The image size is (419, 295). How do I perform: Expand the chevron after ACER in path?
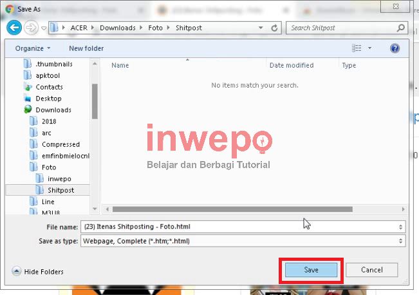pyautogui.click(x=93, y=28)
